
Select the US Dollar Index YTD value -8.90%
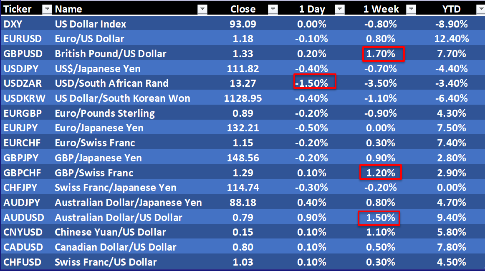(451, 24)
